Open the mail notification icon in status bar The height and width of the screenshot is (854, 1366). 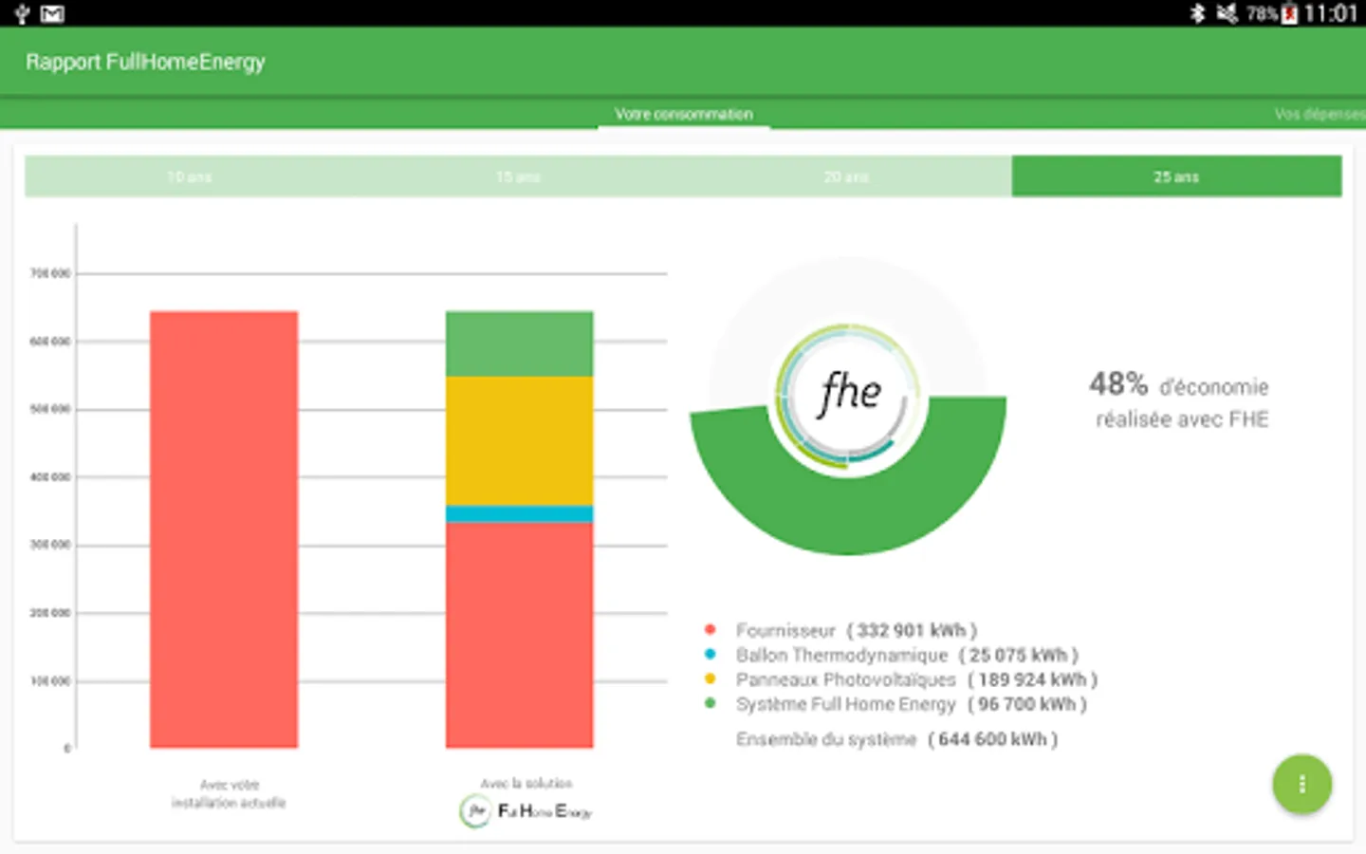(53, 13)
